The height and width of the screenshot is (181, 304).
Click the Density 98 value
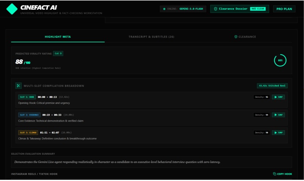click(261, 133)
